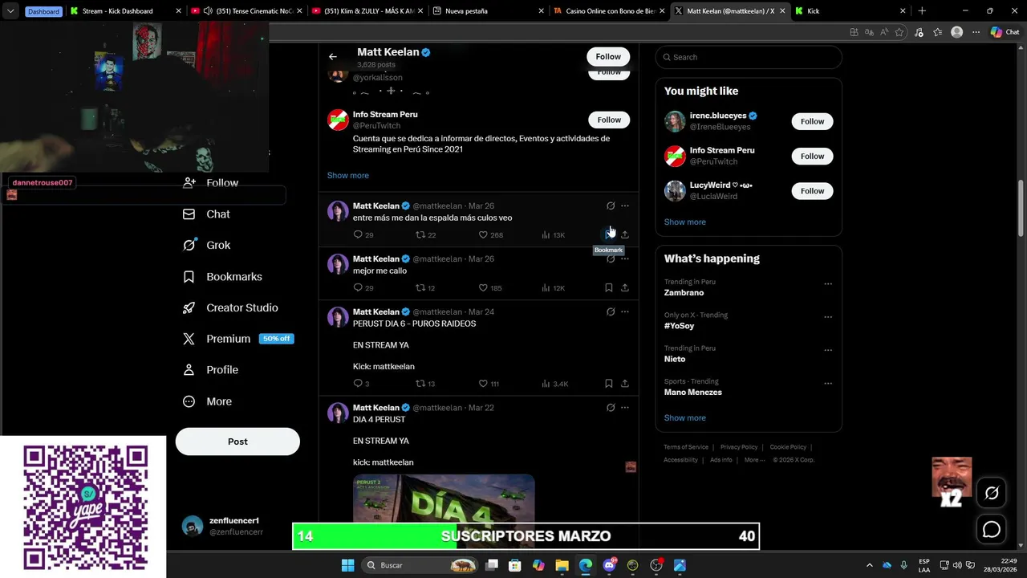Open Discord from the taskbar
1027x578 pixels.
tap(609, 565)
